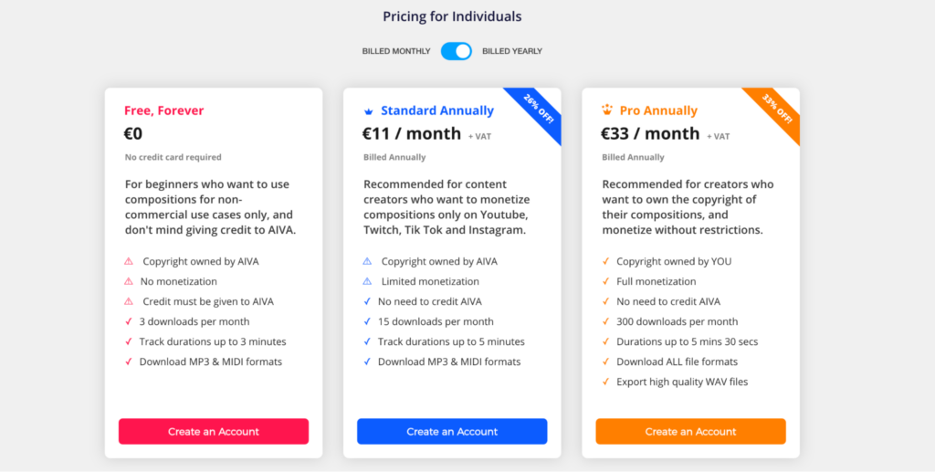The height and width of the screenshot is (472, 935).
Task: Click checkmark next to Full monetization
Action: click(x=606, y=281)
